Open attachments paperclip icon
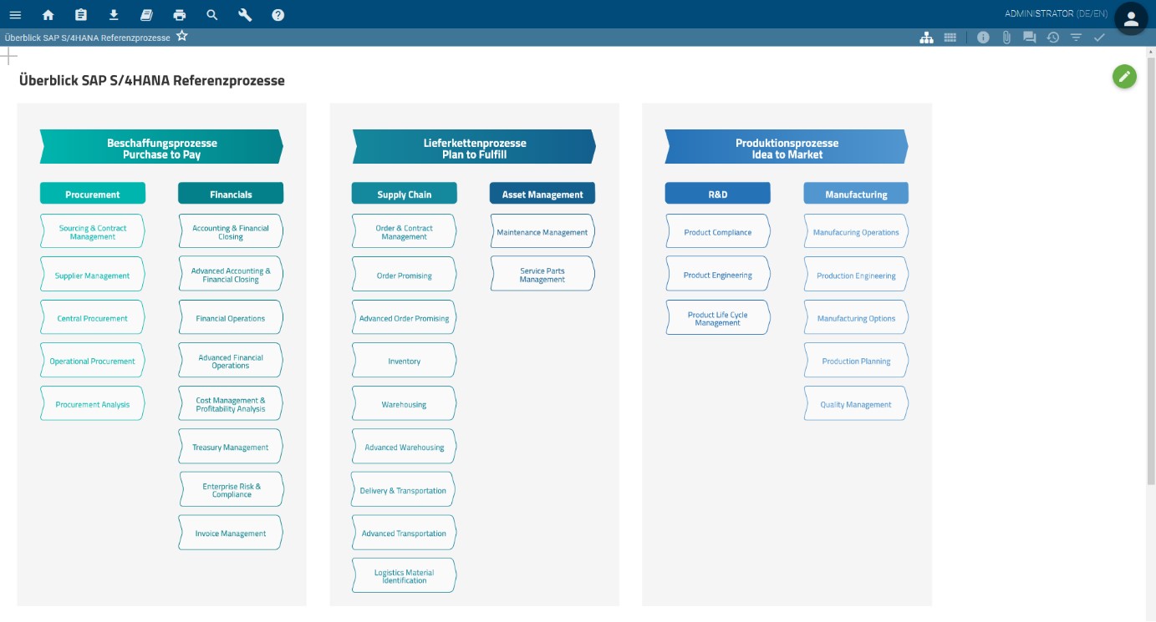Image resolution: width=1156 pixels, height=622 pixels. (1006, 38)
